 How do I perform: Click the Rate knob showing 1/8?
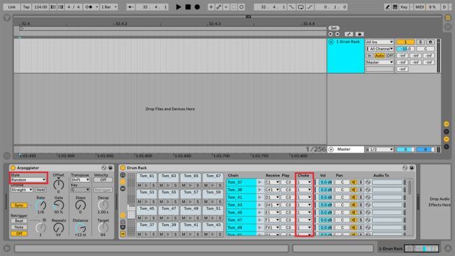tap(40, 205)
